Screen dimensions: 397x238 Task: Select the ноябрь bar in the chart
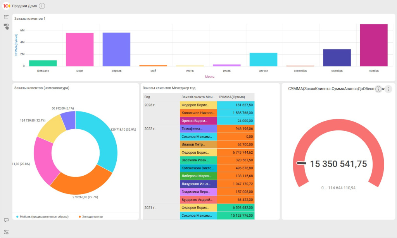coord(373,45)
